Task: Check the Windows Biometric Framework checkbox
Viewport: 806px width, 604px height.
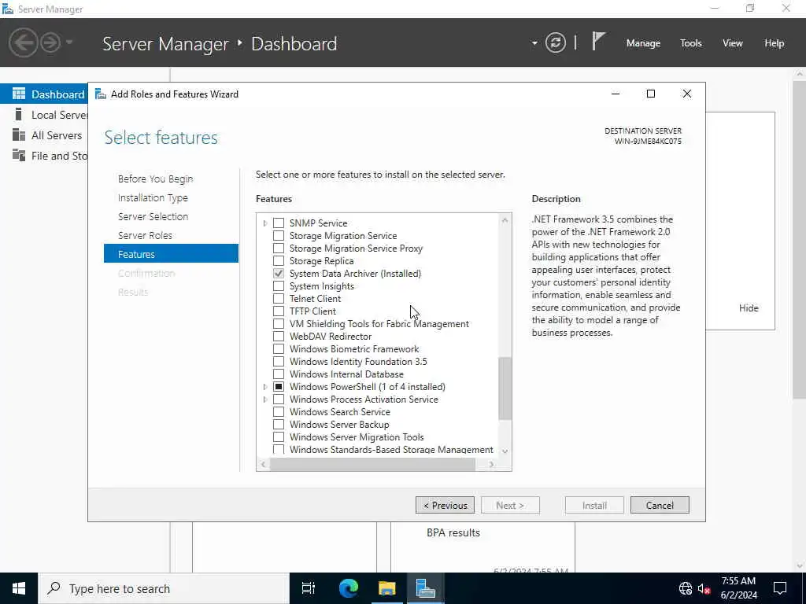Action: pos(279,348)
